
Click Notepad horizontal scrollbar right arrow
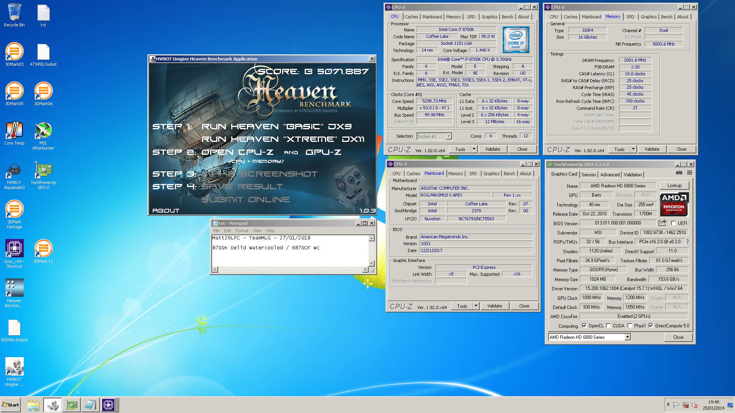(365, 270)
